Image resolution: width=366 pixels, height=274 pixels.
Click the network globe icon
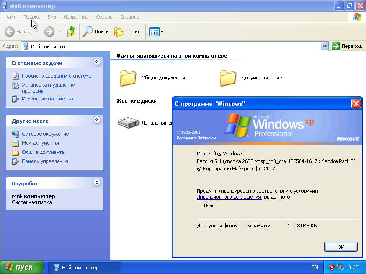coord(16,134)
